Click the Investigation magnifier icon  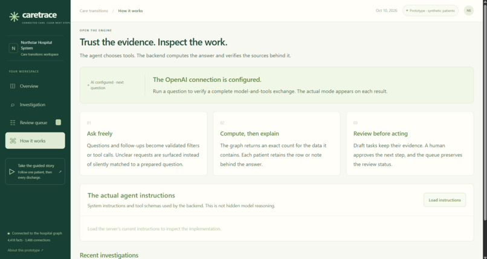tap(13, 105)
